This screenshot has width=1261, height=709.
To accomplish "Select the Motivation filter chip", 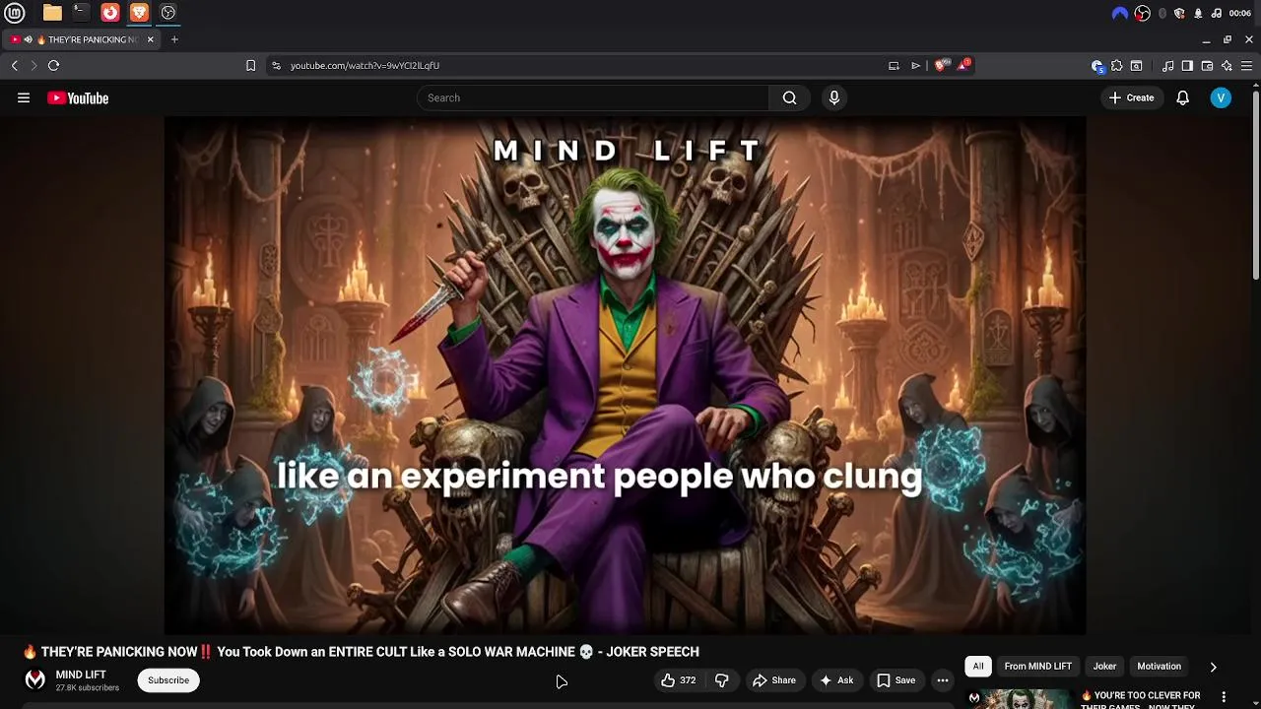I will click(x=1159, y=667).
